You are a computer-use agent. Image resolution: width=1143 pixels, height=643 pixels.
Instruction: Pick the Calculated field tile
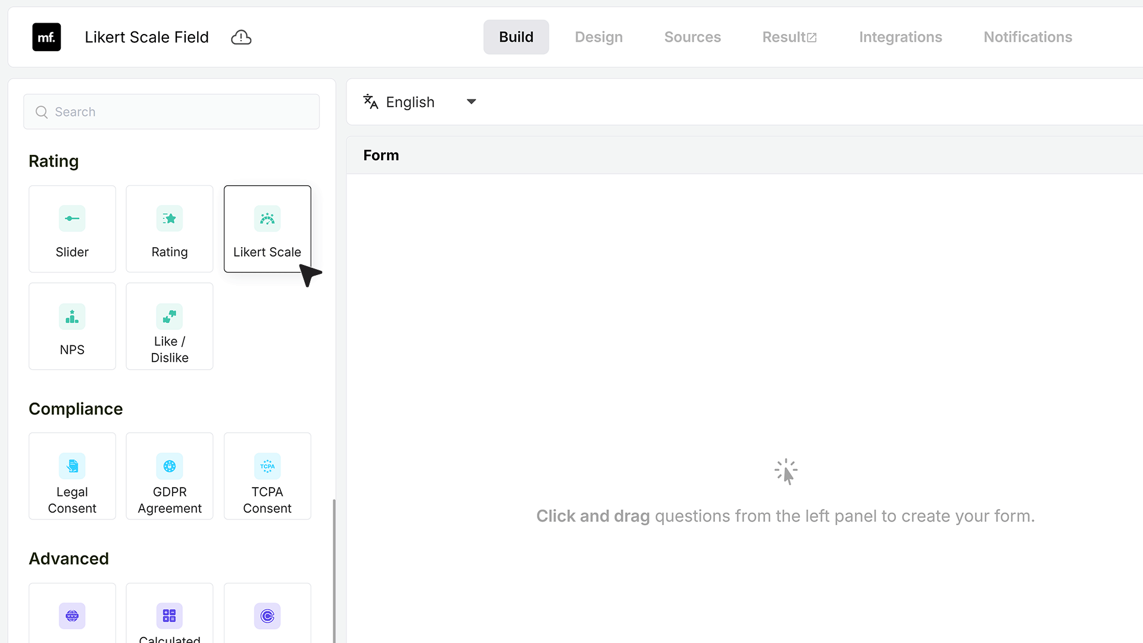click(x=170, y=613)
